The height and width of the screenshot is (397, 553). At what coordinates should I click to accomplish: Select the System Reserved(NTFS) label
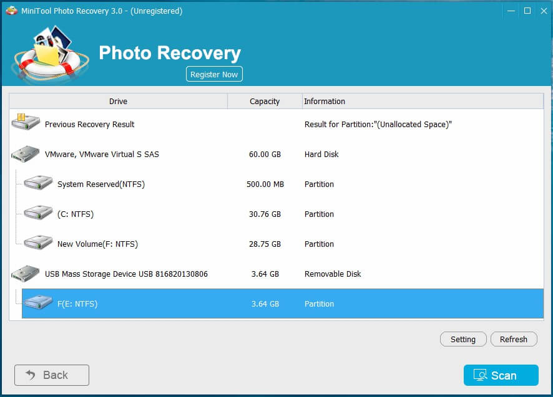[101, 184]
